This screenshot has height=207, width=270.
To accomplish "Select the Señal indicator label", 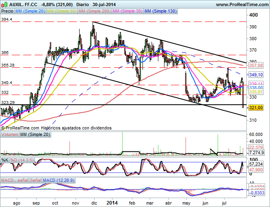I will (x=36, y=180).
